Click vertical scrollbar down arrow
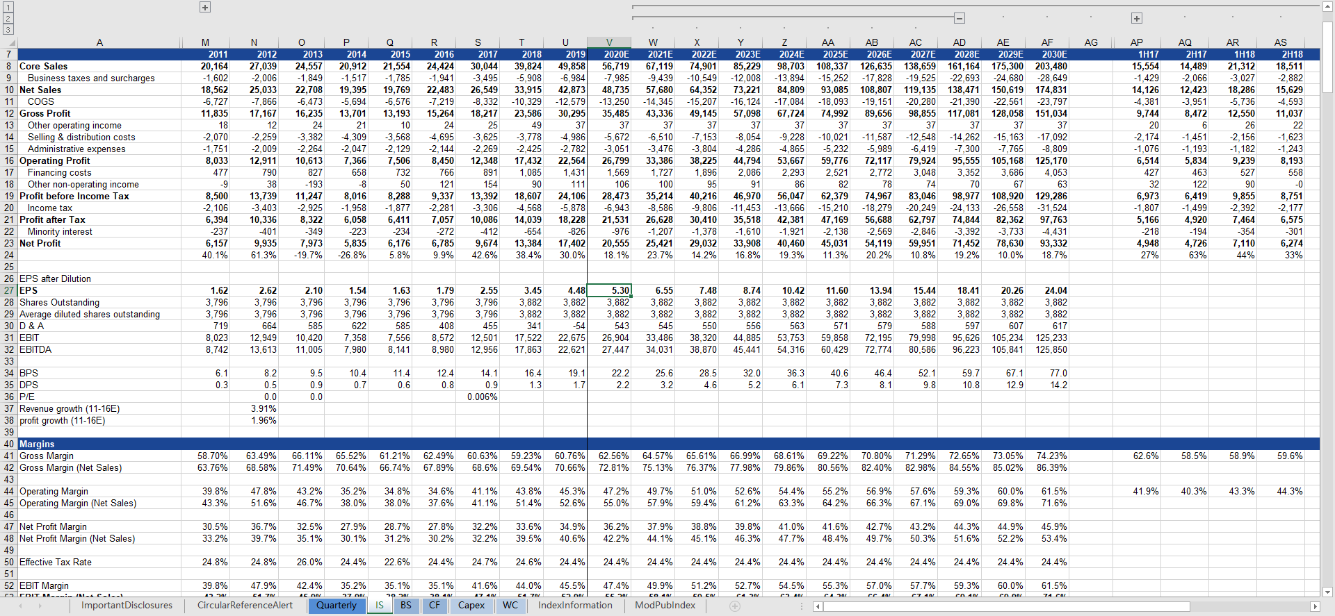Viewport: 1335px width, 616px height. tap(1327, 592)
